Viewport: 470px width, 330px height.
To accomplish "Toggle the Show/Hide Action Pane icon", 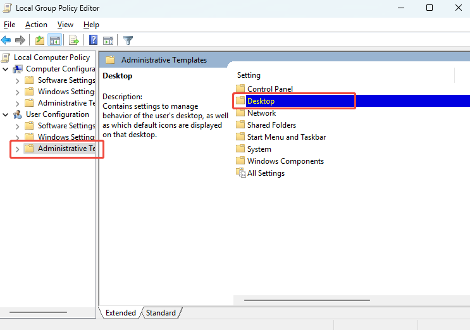I will 108,40.
